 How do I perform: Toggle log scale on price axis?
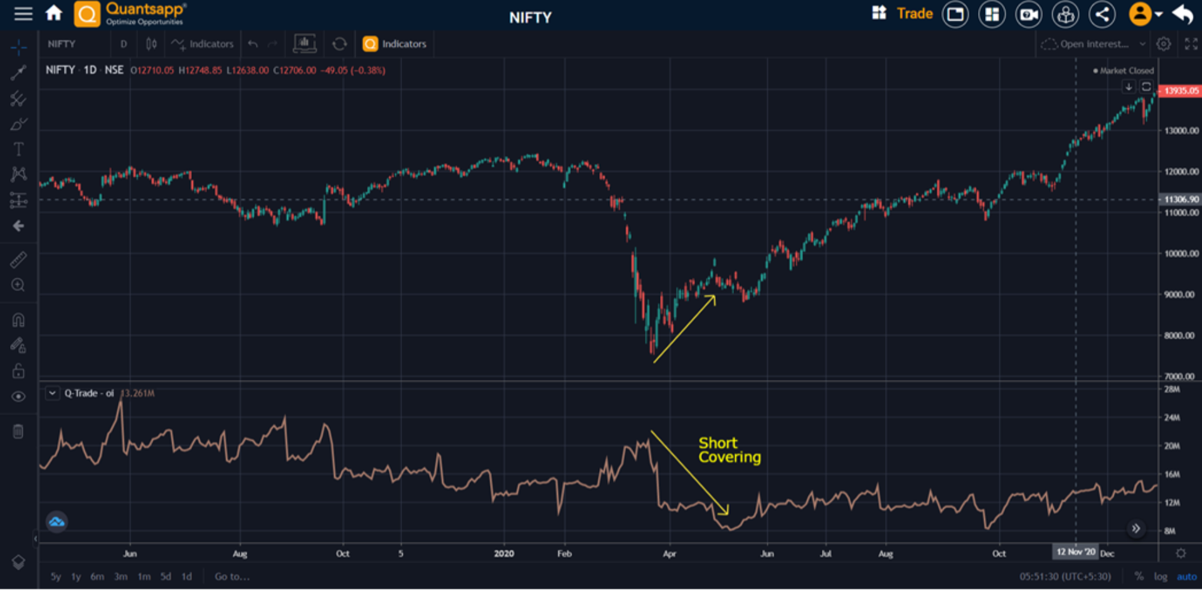pos(1161,577)
